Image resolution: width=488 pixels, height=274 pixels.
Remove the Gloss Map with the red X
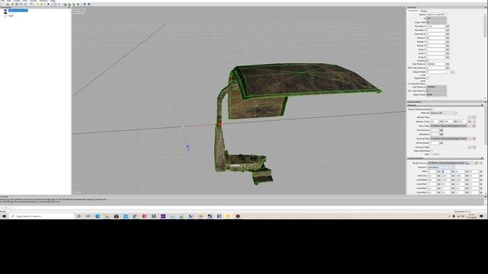pos(474,126)
